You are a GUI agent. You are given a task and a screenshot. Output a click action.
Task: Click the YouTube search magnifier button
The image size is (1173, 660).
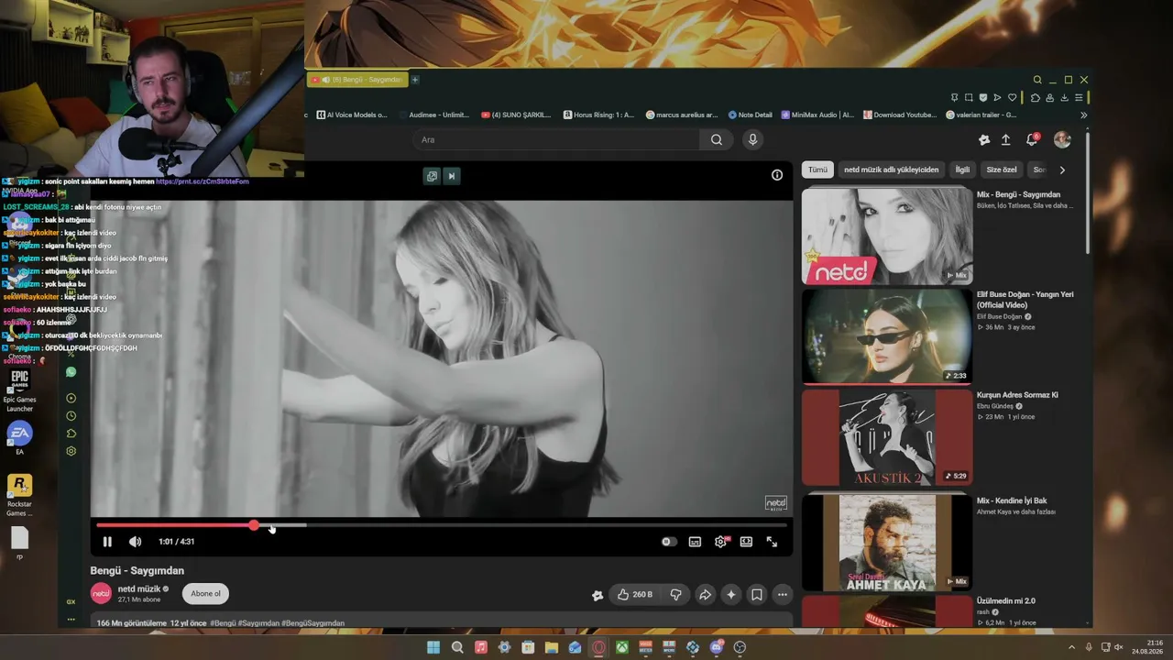pyautogui.click(x=716, y=139)
